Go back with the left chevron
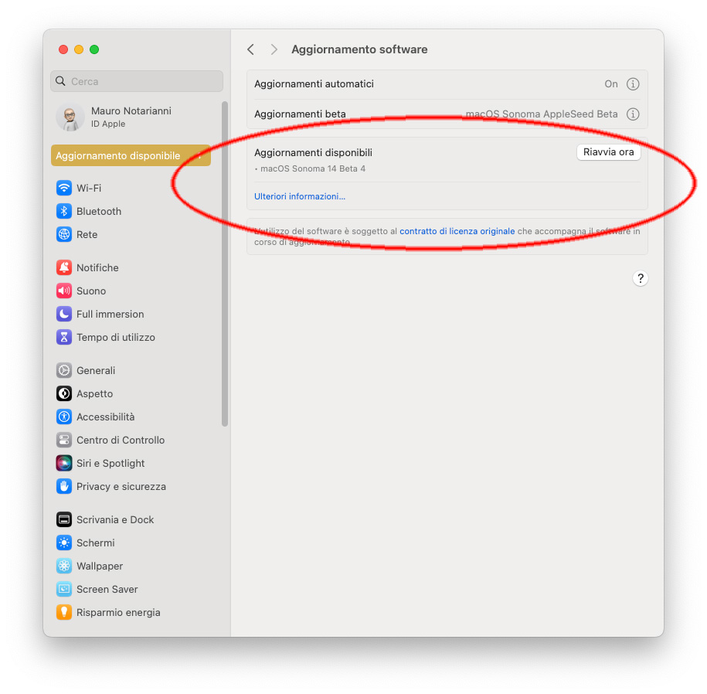707x694 pixels. [x=250, y=49]
